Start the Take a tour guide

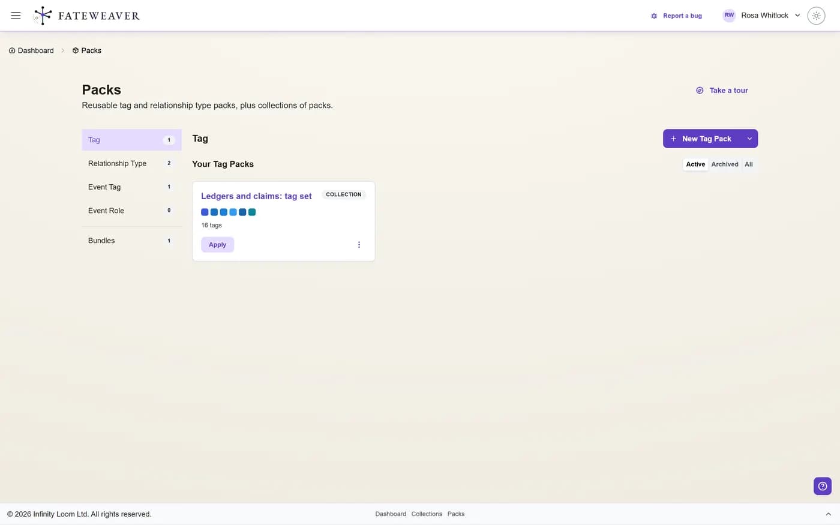click(x=722, y=91)
